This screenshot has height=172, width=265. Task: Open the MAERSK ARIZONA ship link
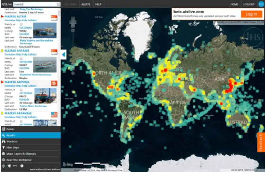[17, 82]
